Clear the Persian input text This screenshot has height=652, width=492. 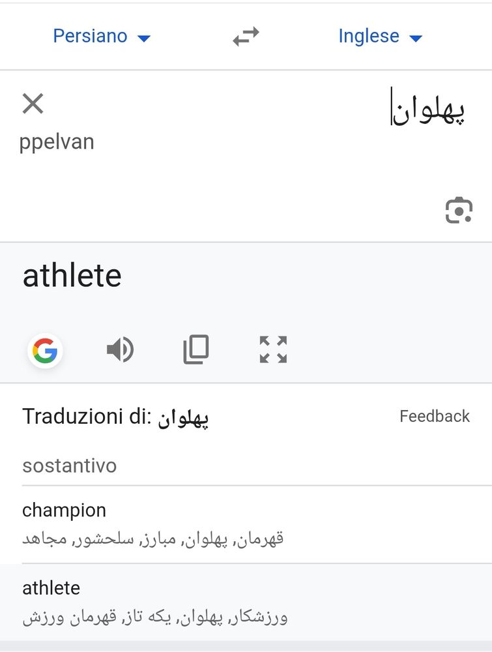(33, 104)
